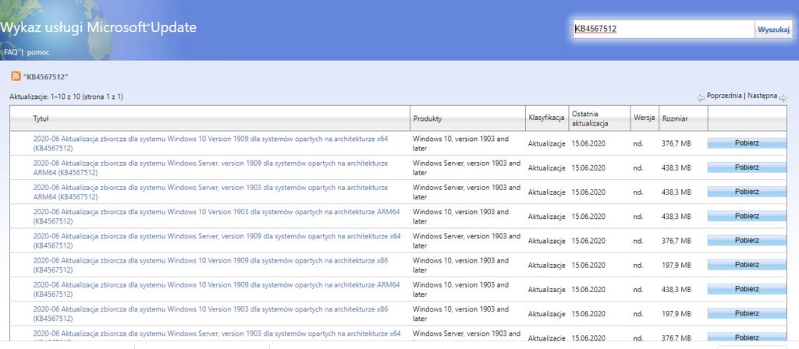Pobierz the Windows 10 1903 x86 update
This screenshot has width=799, height=349.
pos(747,314)
